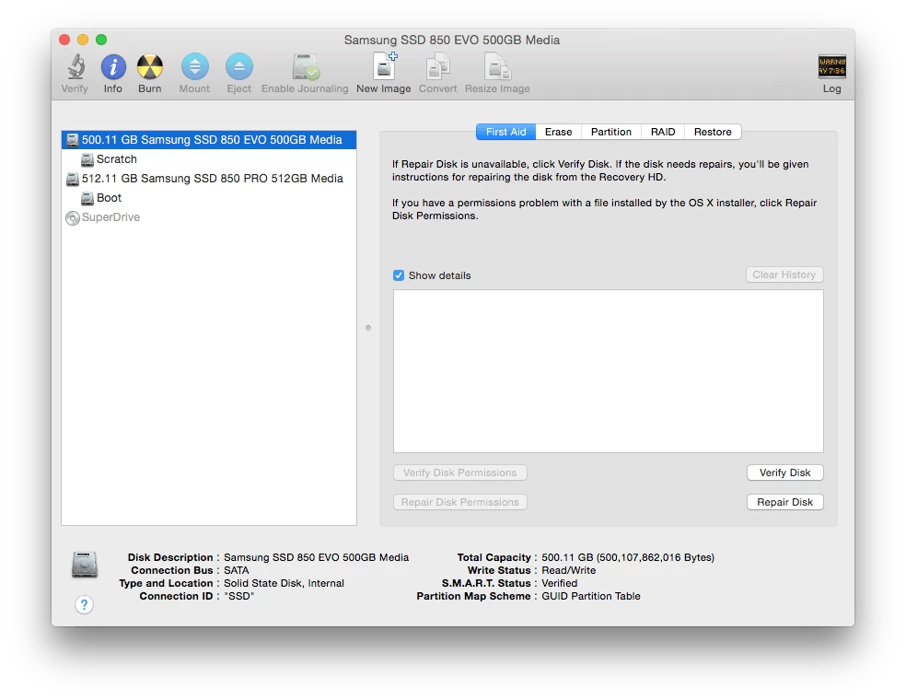The width and height of the screenshot is (906, 700).
Task: Click the Convert toolbar icon
Action: (x=437, y=66)
